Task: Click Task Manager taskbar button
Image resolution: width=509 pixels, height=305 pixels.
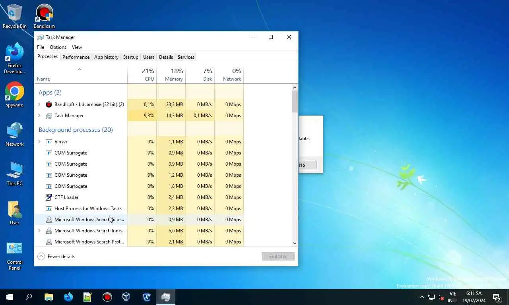Action: click(166, 297)
